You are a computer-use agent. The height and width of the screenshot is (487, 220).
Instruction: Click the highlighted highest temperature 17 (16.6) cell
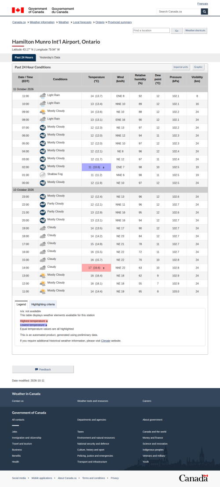pyautogui.click(x=96, y=268)
